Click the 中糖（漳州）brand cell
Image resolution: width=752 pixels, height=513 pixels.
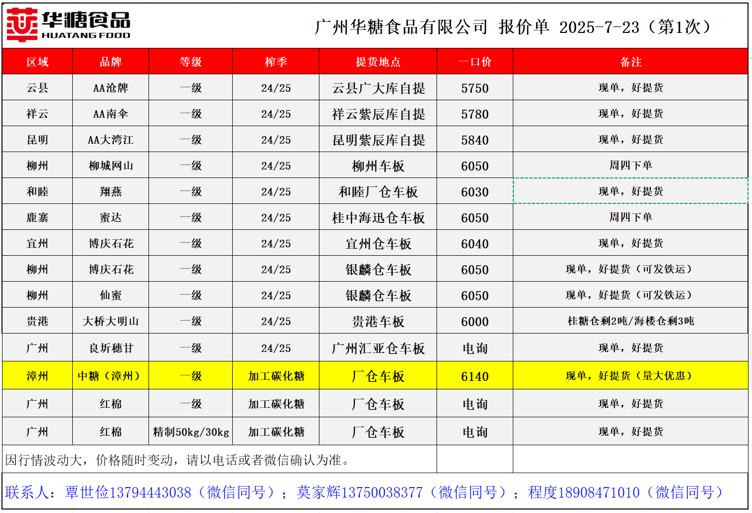(110, 376)
